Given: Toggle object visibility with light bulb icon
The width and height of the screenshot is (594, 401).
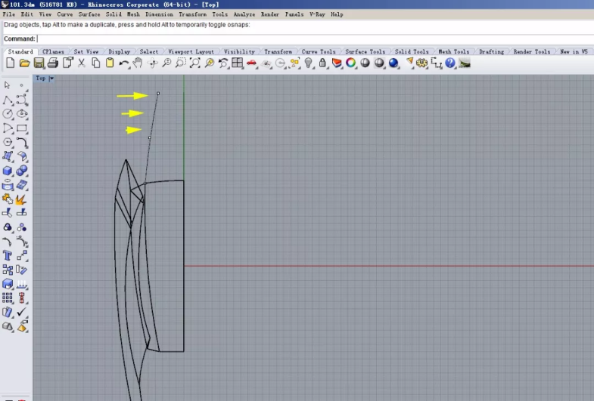Looking at the screenshot, I should (x=309, y=63).
